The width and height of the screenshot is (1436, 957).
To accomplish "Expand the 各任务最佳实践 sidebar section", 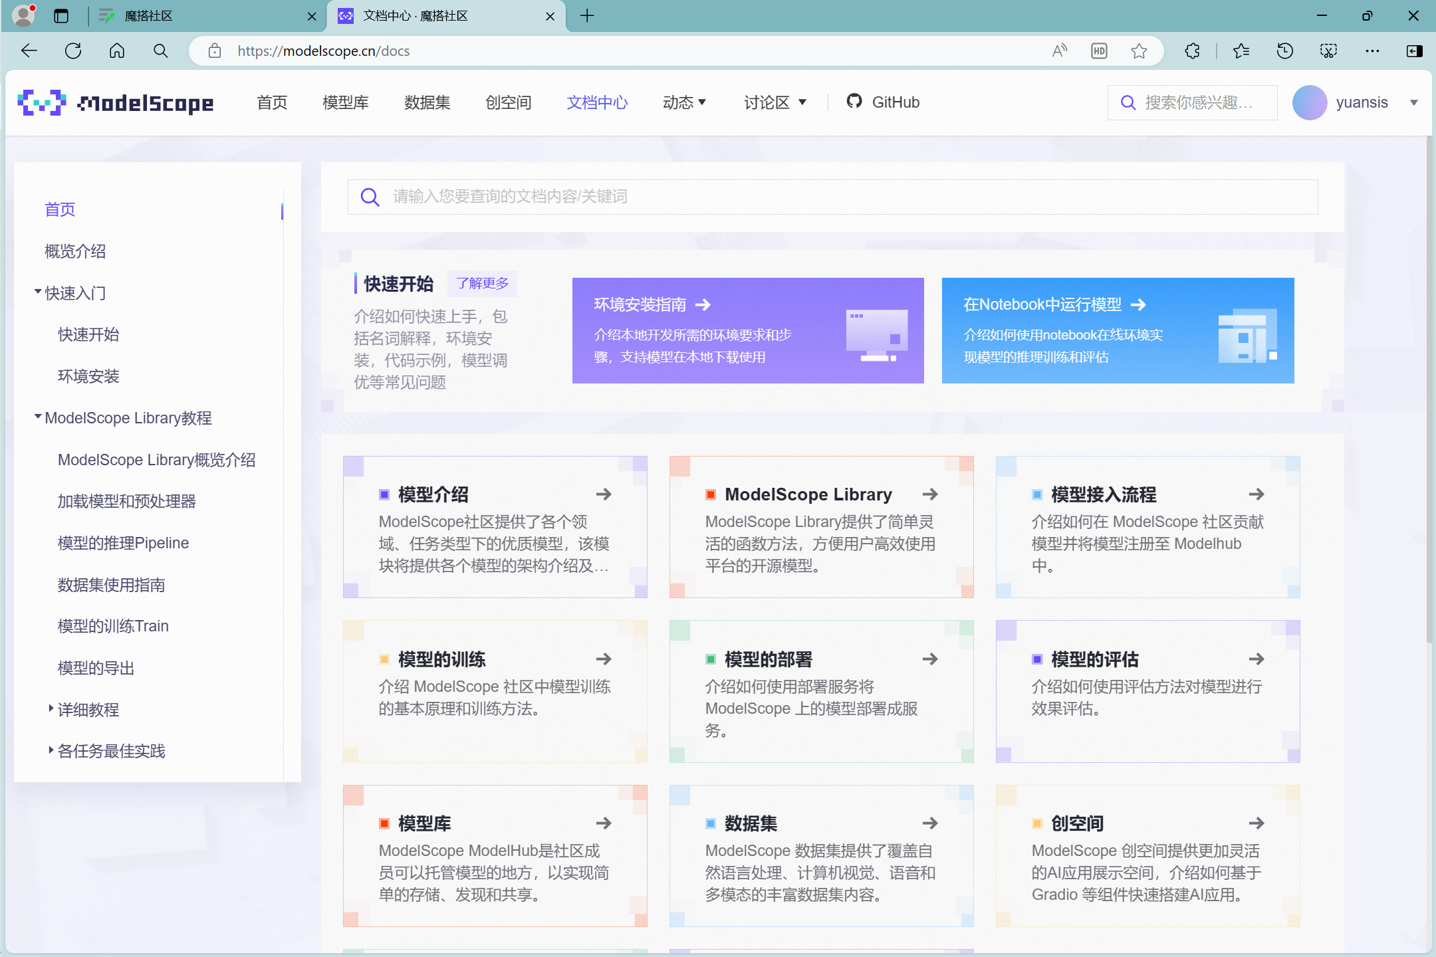I will (x=51, y=750).
